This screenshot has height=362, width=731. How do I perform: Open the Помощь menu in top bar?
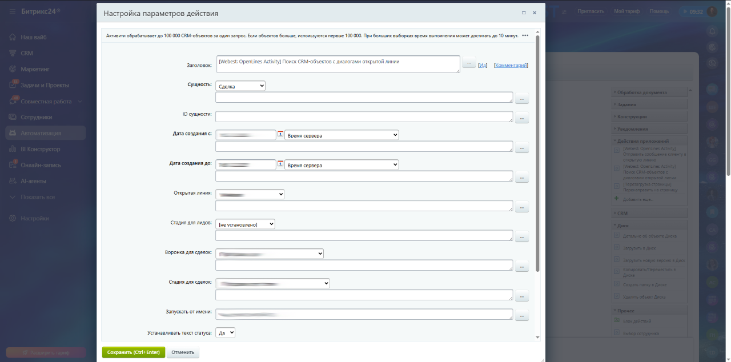pyautogui.click(x=659, y=11)
